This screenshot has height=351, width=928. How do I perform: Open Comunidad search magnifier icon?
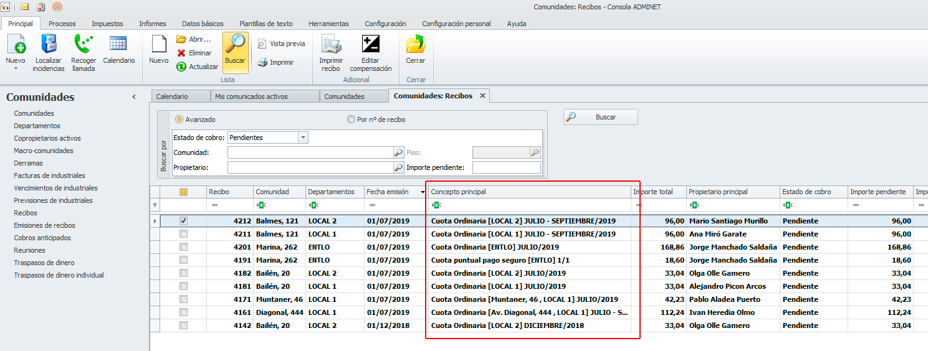click(398, 152)
